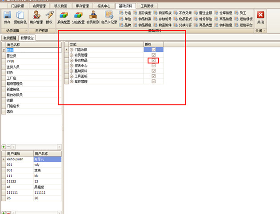The height and width of the screenshot is (214, 280).
Task: Expand the 基础资料 tree node
Action: 72,71
